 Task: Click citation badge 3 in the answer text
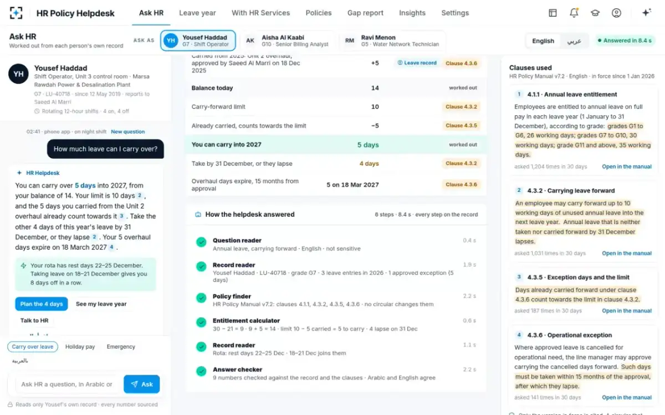[x=121, y=216]
